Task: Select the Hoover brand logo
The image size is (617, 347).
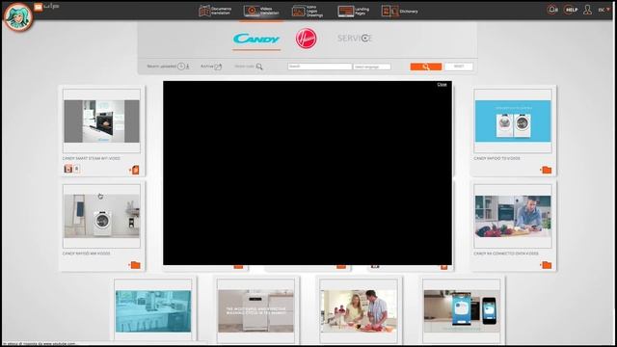Action: tap(307, 39)
